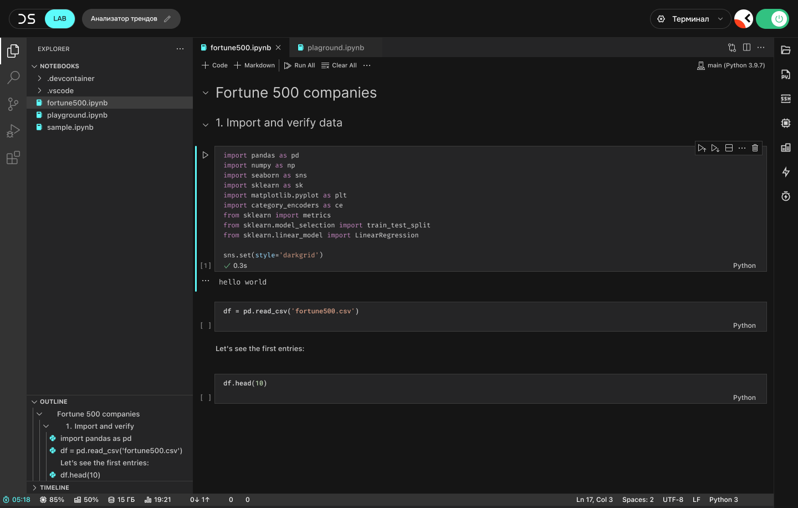Open notebook diff/source control icon
798x508 pixels.
coord(732,48)
